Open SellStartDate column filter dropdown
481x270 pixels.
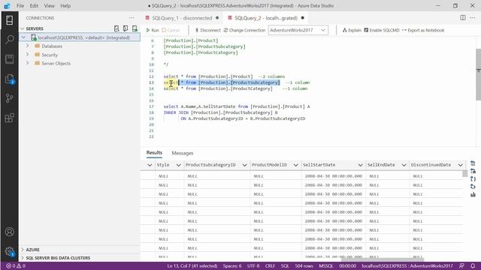[x=360, y=165]
